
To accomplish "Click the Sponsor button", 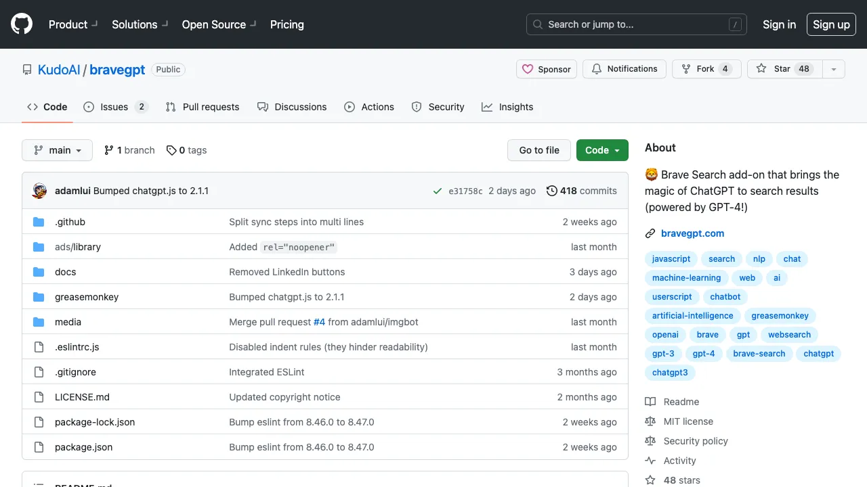I will [547, 69].
